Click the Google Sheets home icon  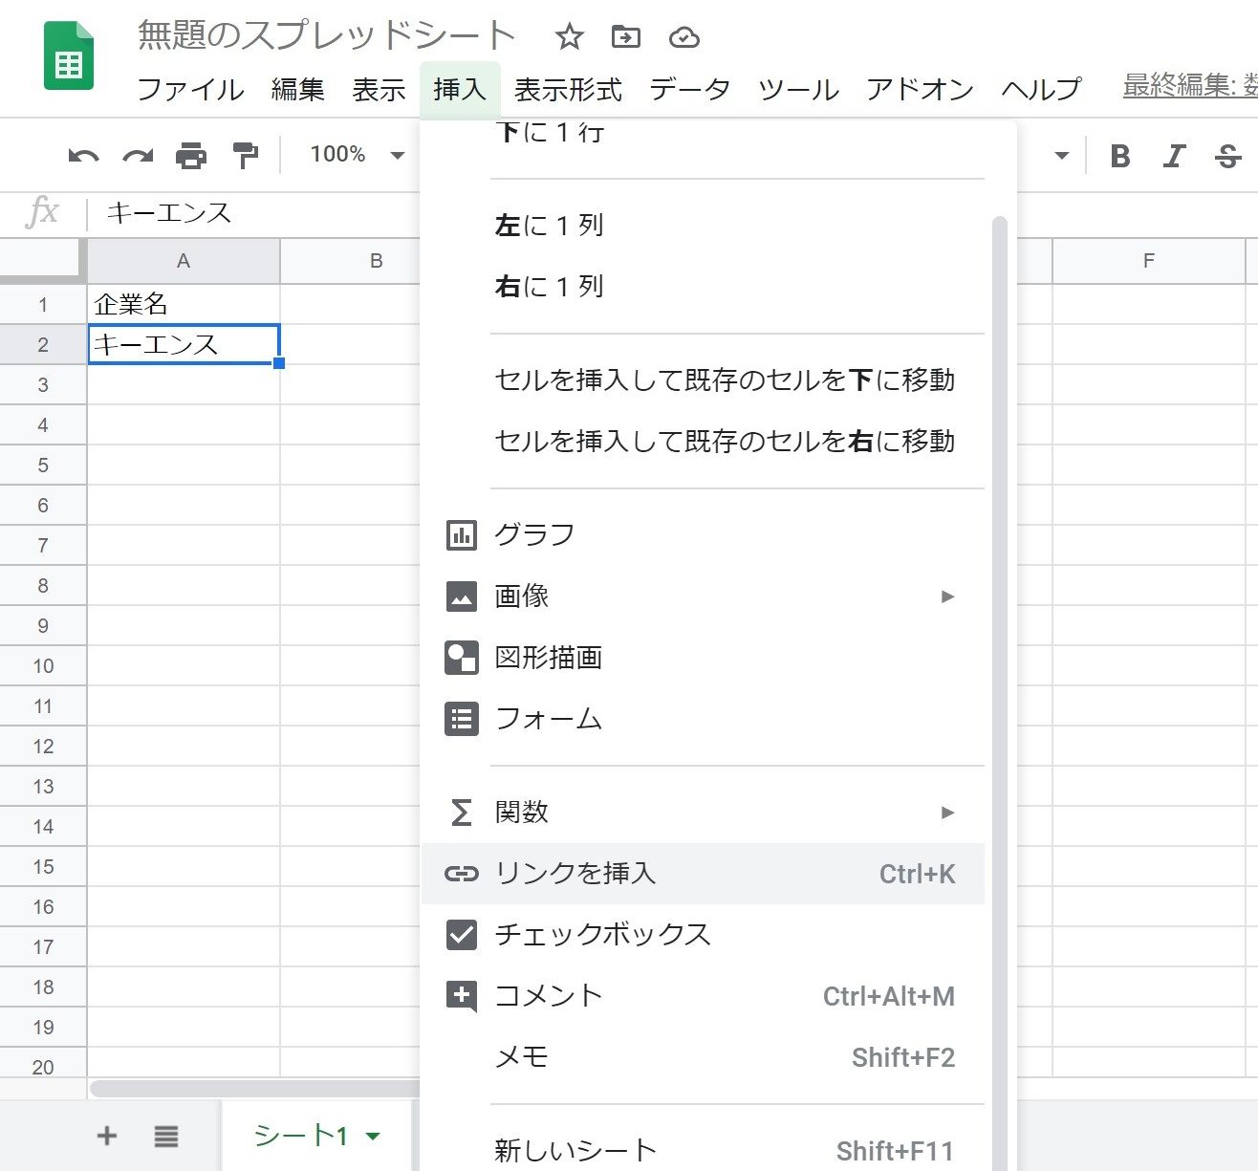[x=69, y=55]
